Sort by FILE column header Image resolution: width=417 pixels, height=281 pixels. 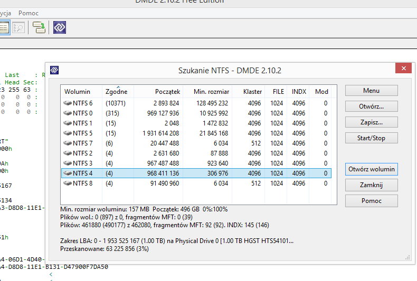pyautogui.click(x=276, y=92)
